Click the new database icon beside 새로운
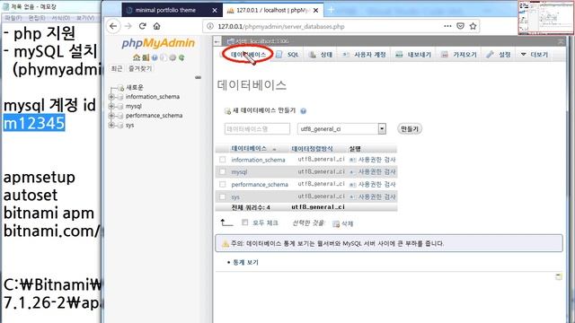 pyautogui.click(x=120, y=88)
